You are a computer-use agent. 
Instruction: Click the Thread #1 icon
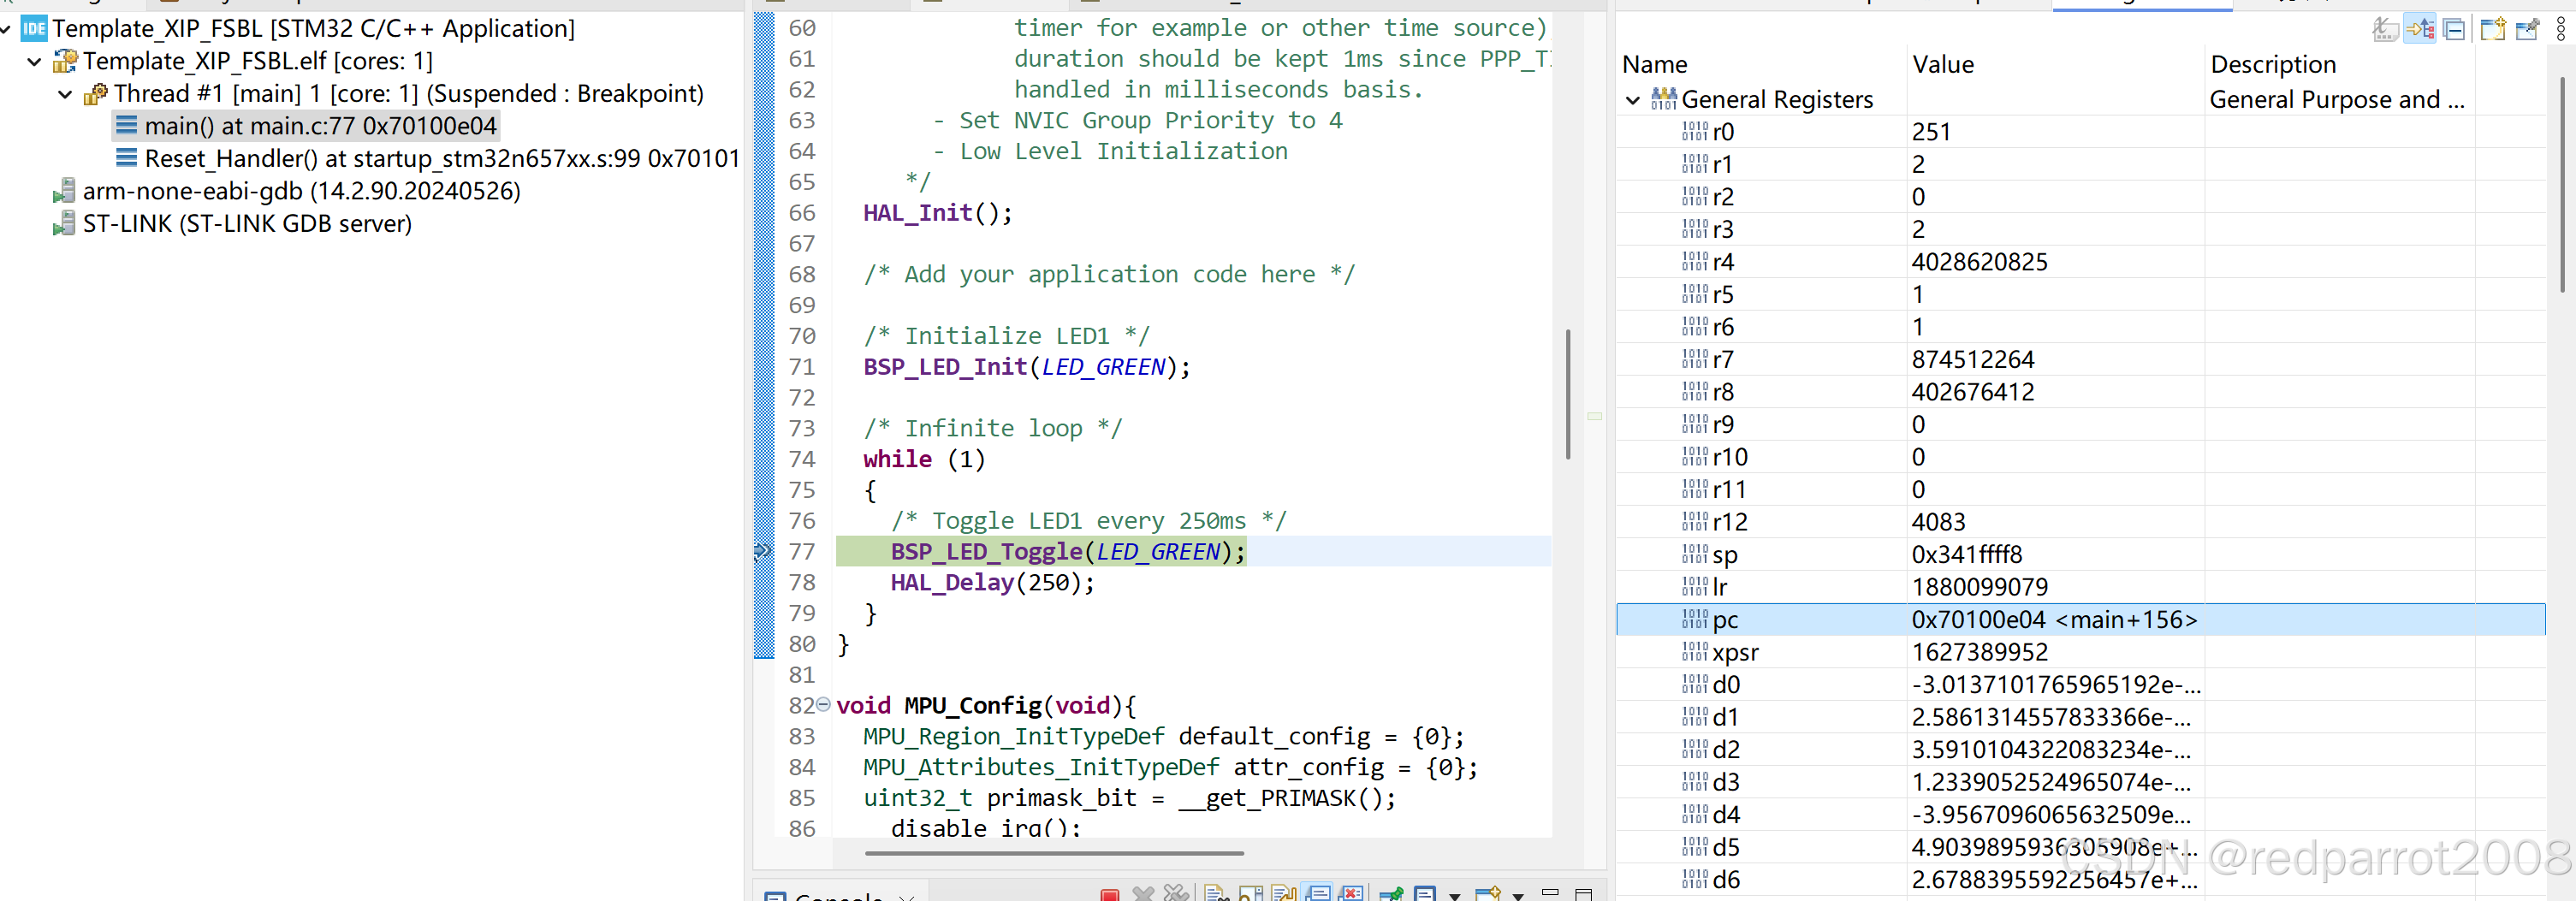click(x=96, y=94)
